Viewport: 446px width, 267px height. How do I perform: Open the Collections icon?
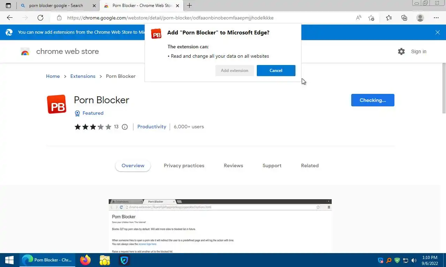[x=404, y=18]
